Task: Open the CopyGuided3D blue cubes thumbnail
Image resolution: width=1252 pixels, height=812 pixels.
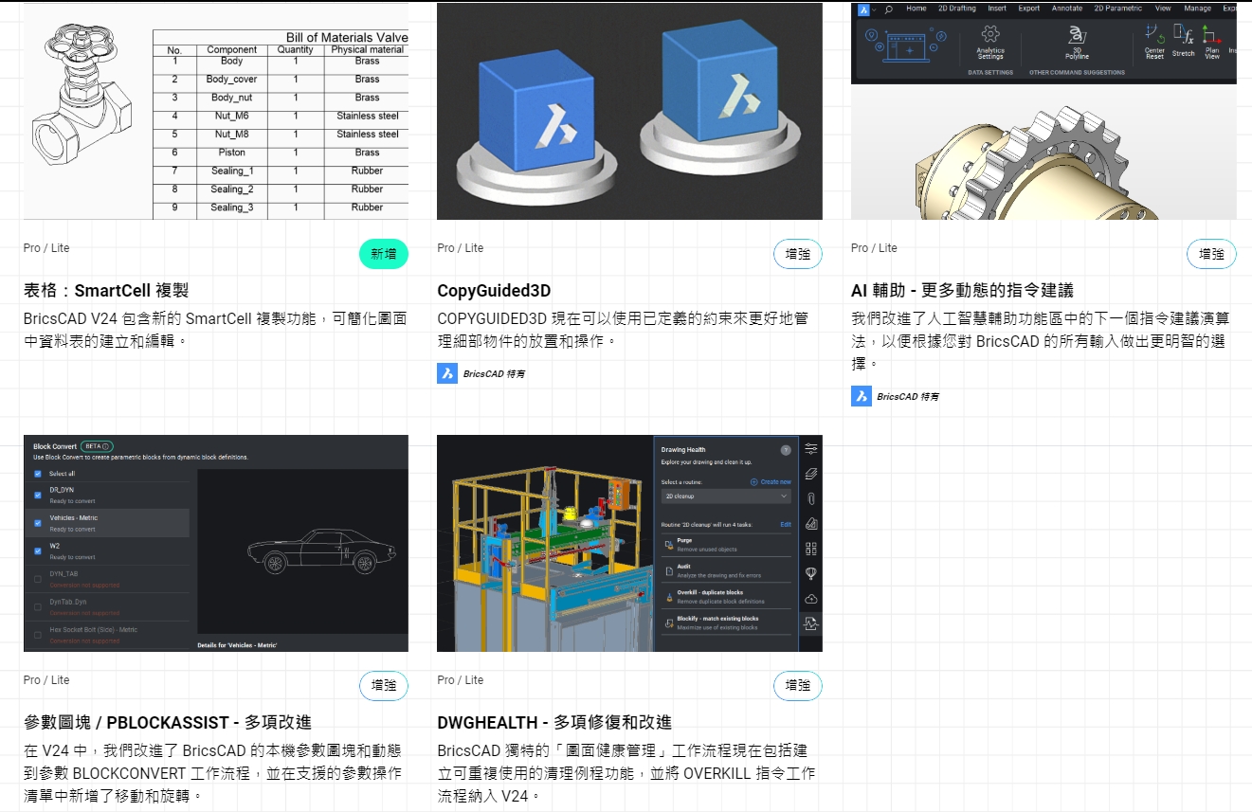Action: pos(629,111)
